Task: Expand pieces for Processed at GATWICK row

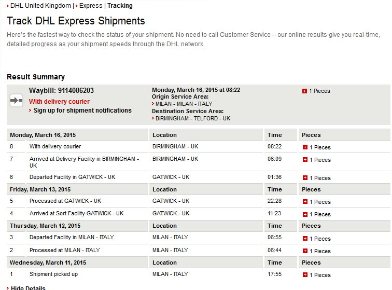Action: coord(305,202)
